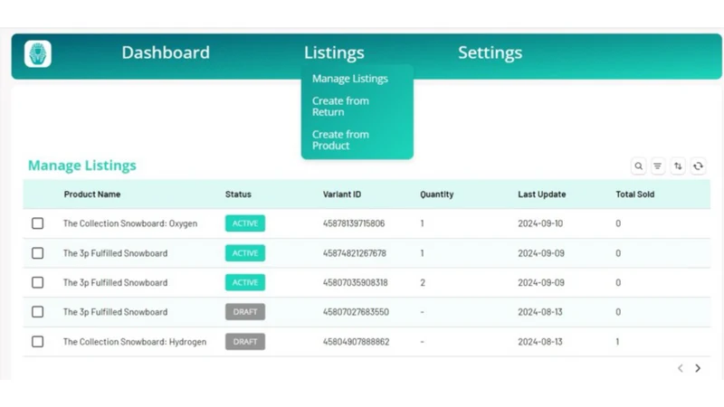Choose Create from Return menu entry
The image size is (724, 407).
pos(340,107)
